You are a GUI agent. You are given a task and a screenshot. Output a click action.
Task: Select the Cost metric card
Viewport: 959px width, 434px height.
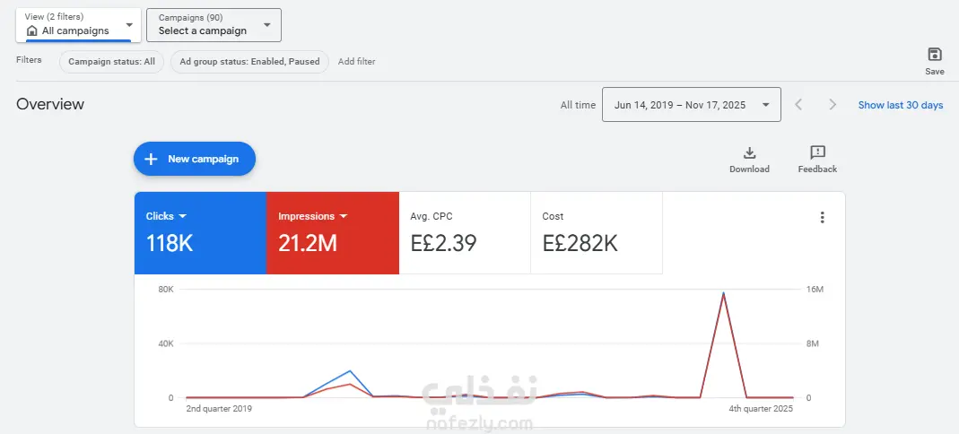point(596,232)
